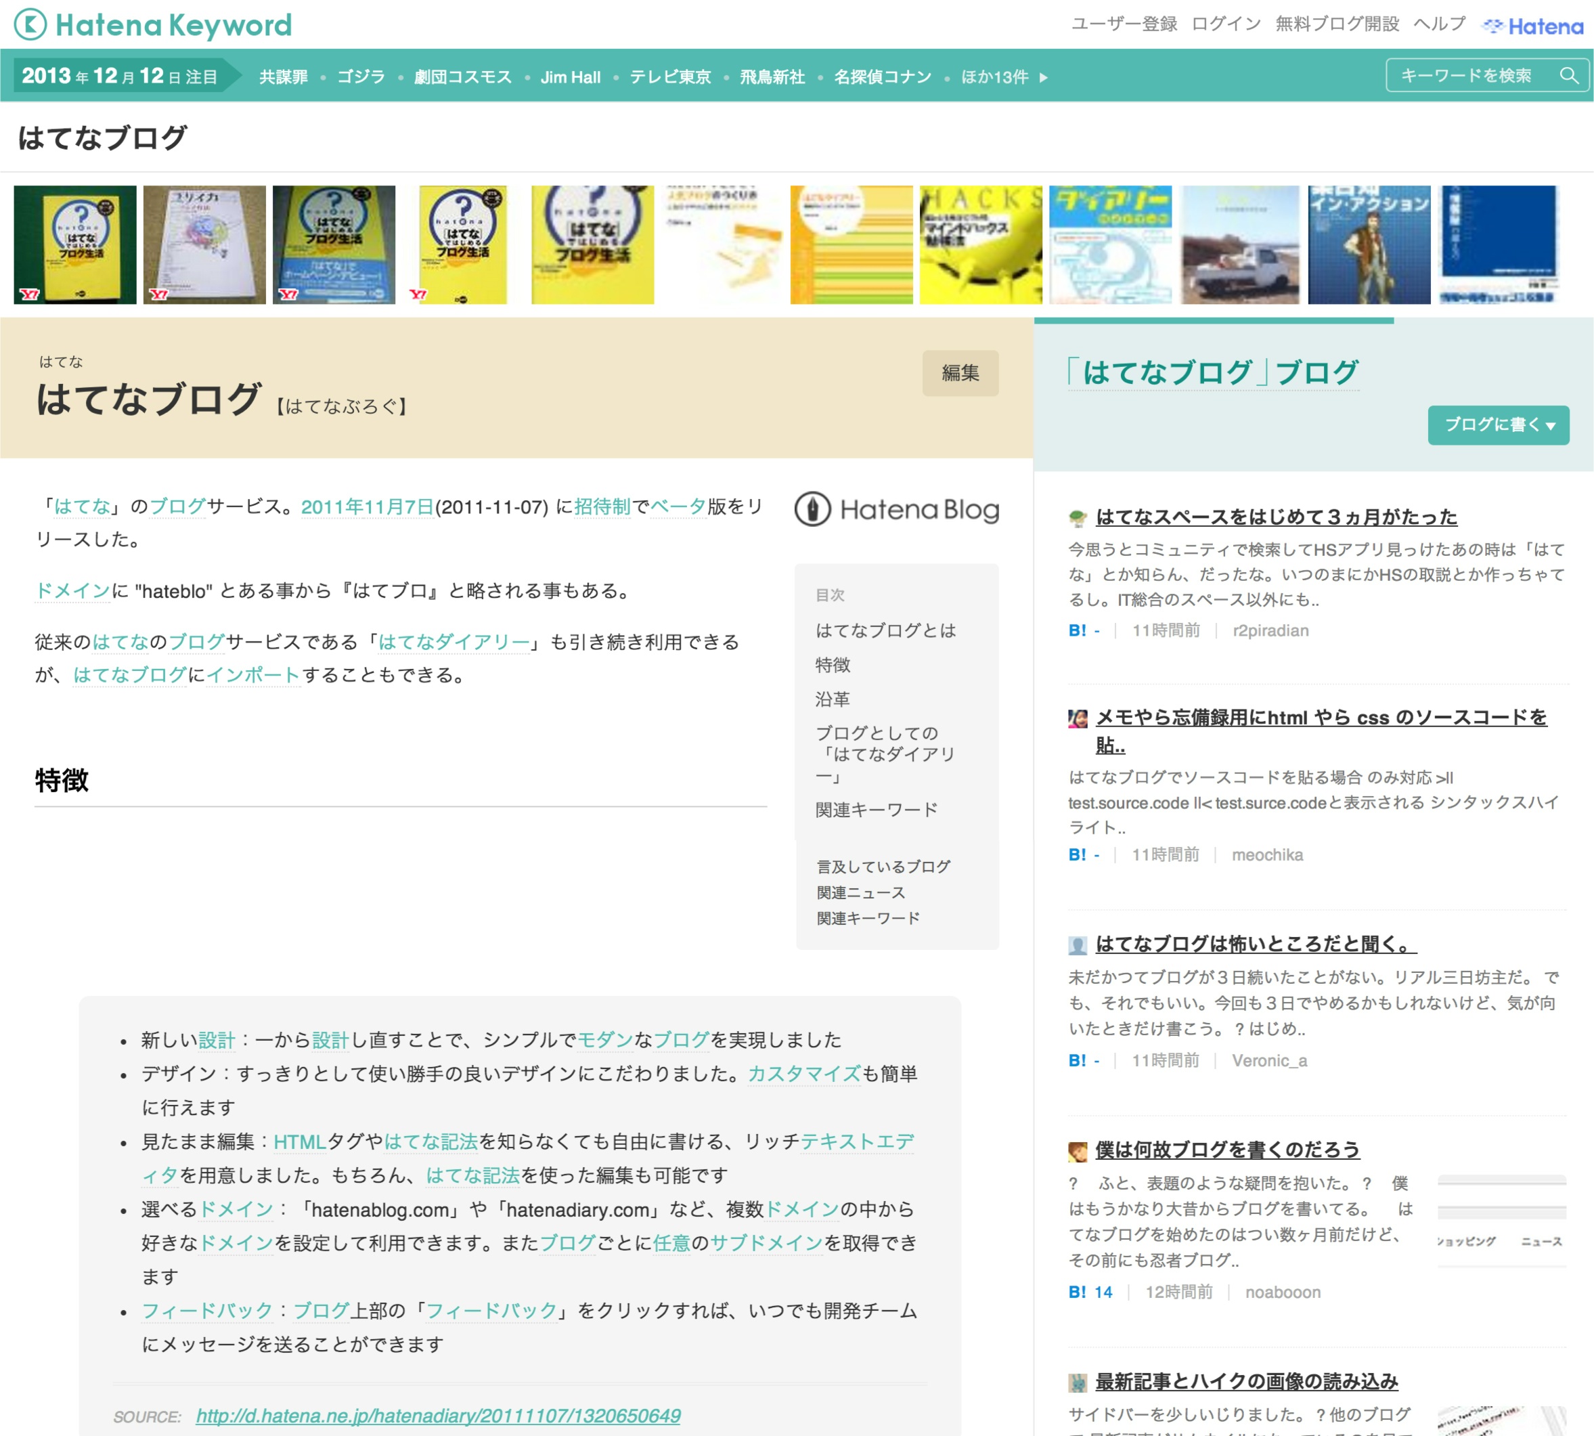The width and height of the screenshot is (1594, 1436).
Task: Jump to ブログとしての「はてなダイアリー」 section
Action: tap(886, 754)
